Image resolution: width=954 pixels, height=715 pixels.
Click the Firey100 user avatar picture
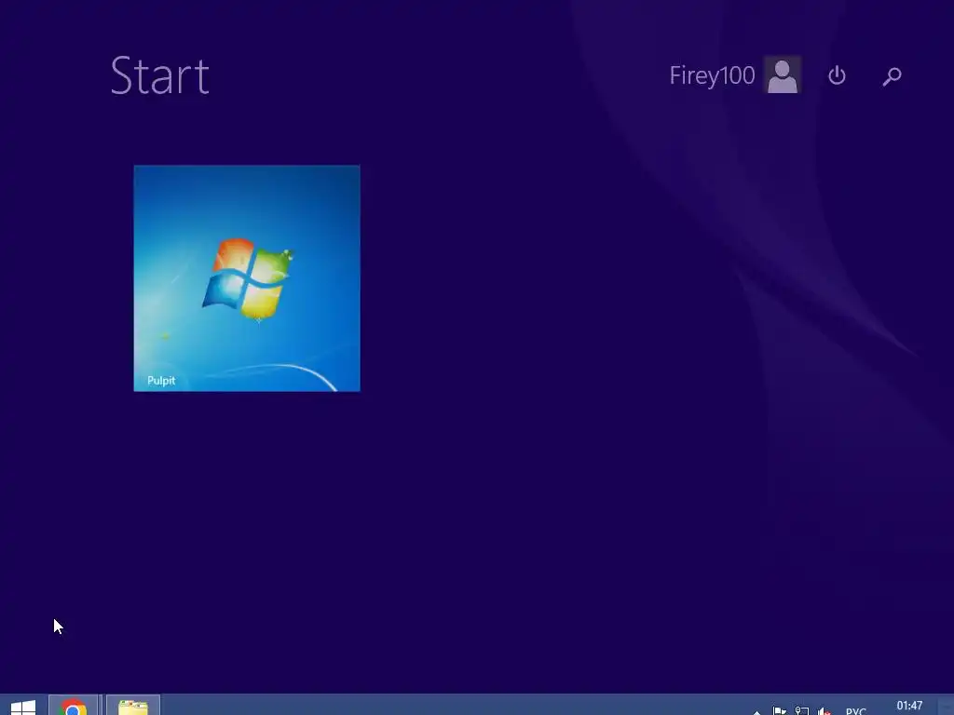[783, 75]
